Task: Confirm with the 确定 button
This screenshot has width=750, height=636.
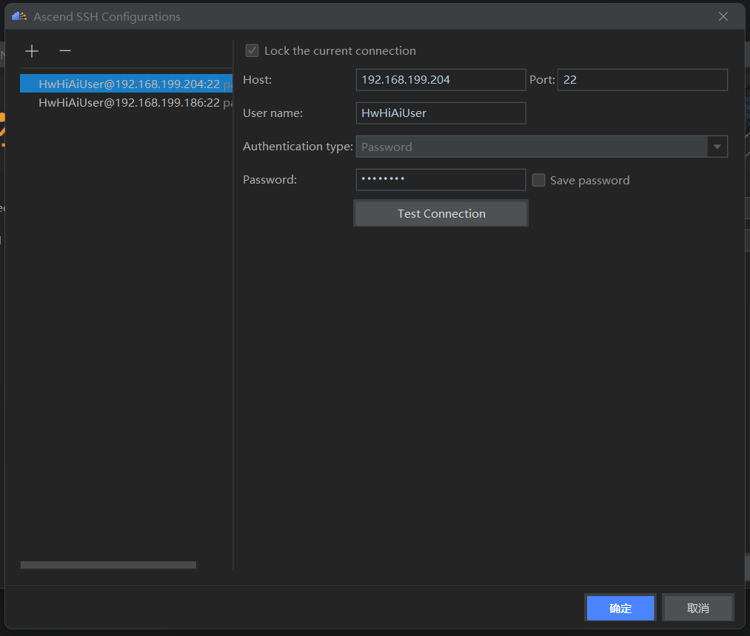Action: 620,608
